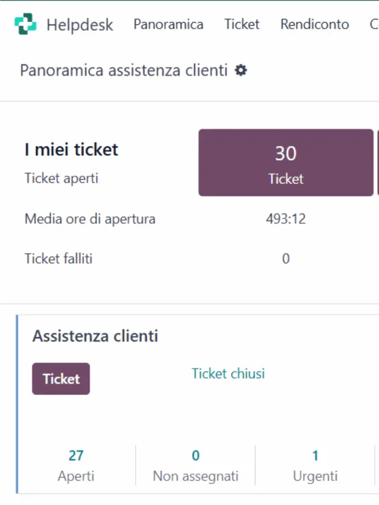Click the 493:12 average open hours value
Viewport: 379px width, 505px height.
tap(286, 219)
